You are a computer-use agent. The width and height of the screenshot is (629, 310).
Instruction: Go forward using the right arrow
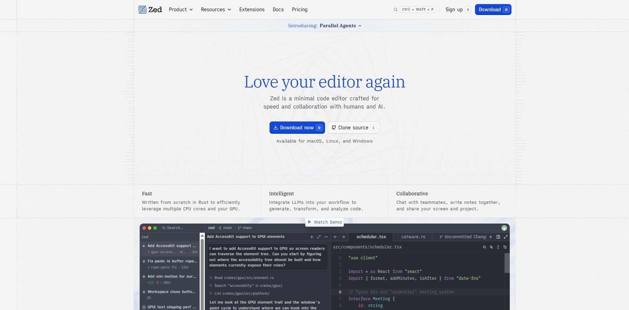click(343, 237)
